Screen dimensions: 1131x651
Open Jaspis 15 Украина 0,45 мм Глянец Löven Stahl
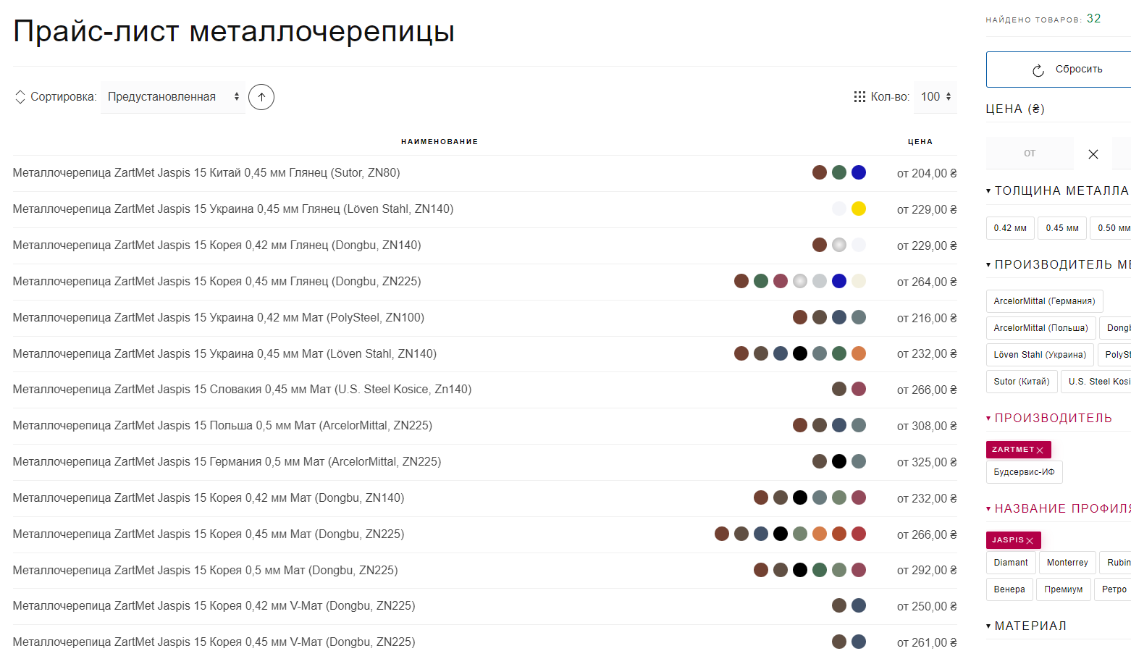233,209
